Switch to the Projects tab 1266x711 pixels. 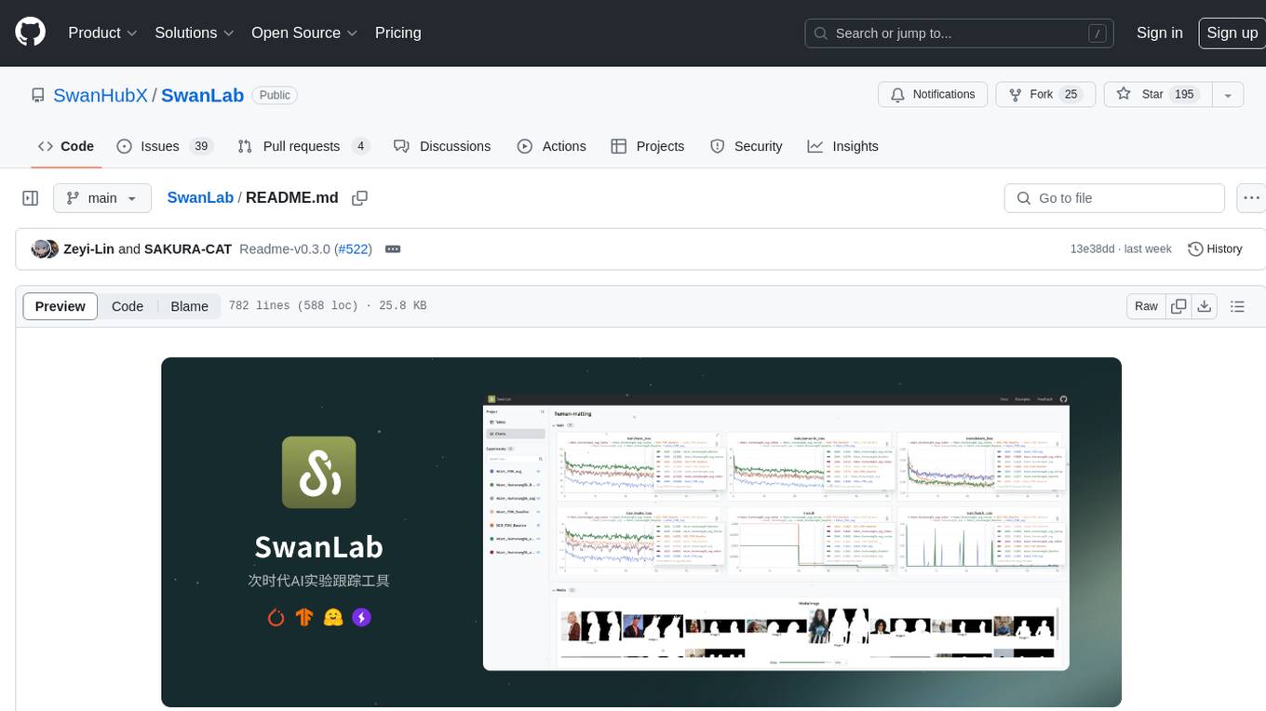click(648, 146)
